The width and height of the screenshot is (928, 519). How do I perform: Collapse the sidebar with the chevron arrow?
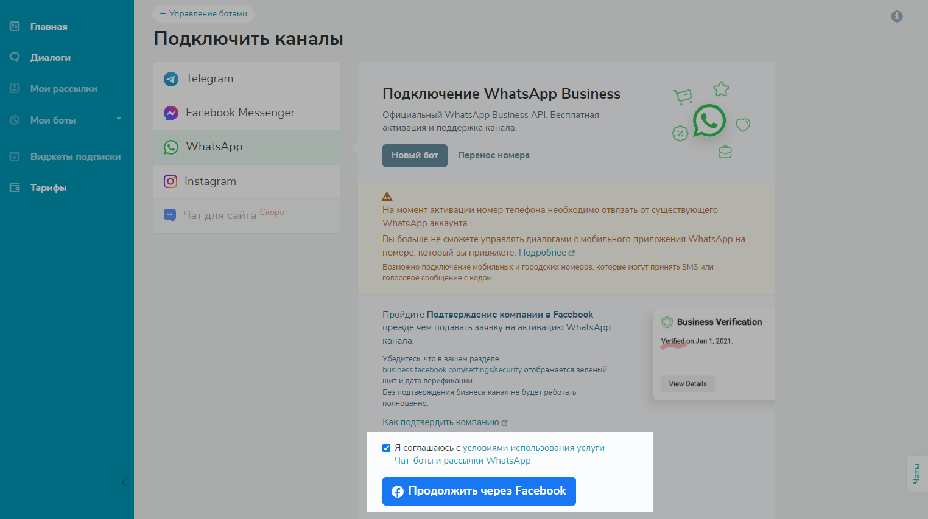124,482
